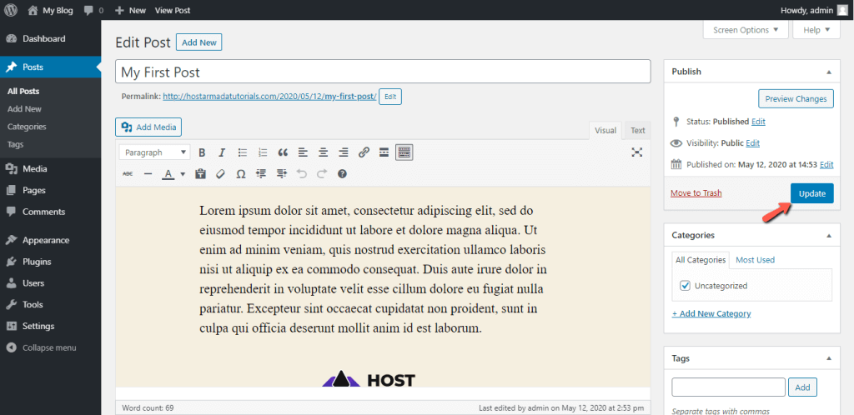Toggle the toolbar kitchen sink button
The width and height of the screenshot is (854, 415).
(x=404, y=152)
